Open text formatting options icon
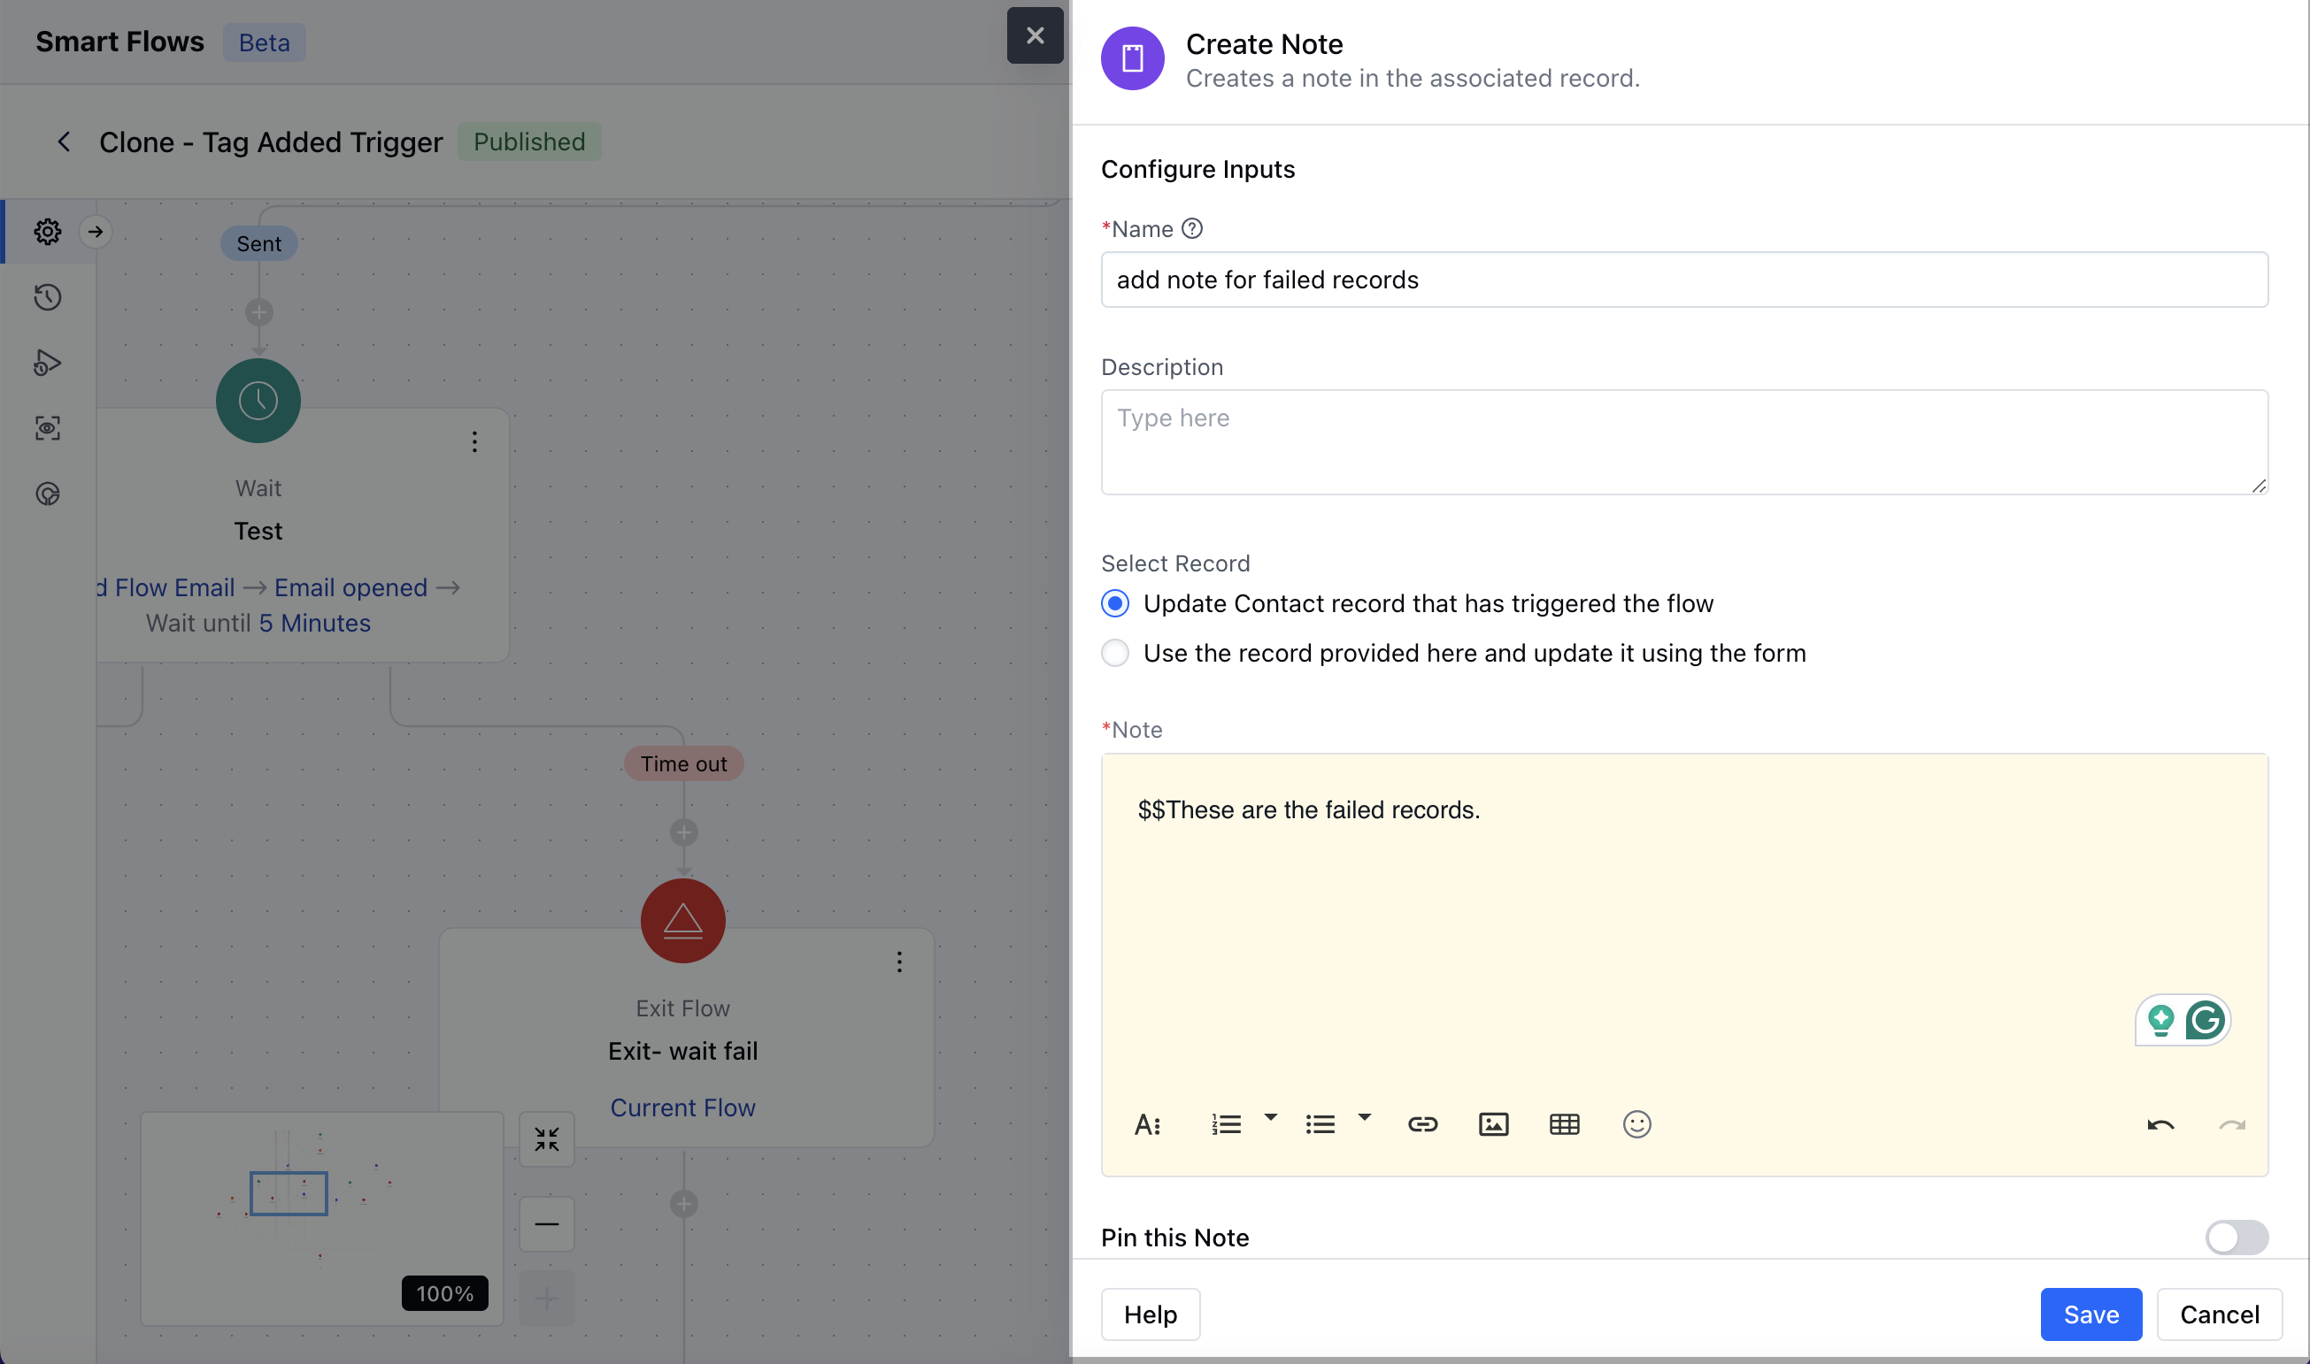2310x1364 pixels. tap(1147, 1124)
